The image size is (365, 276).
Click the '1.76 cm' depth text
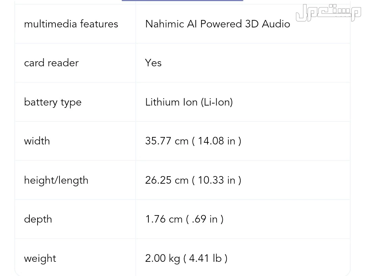[164, 219]
